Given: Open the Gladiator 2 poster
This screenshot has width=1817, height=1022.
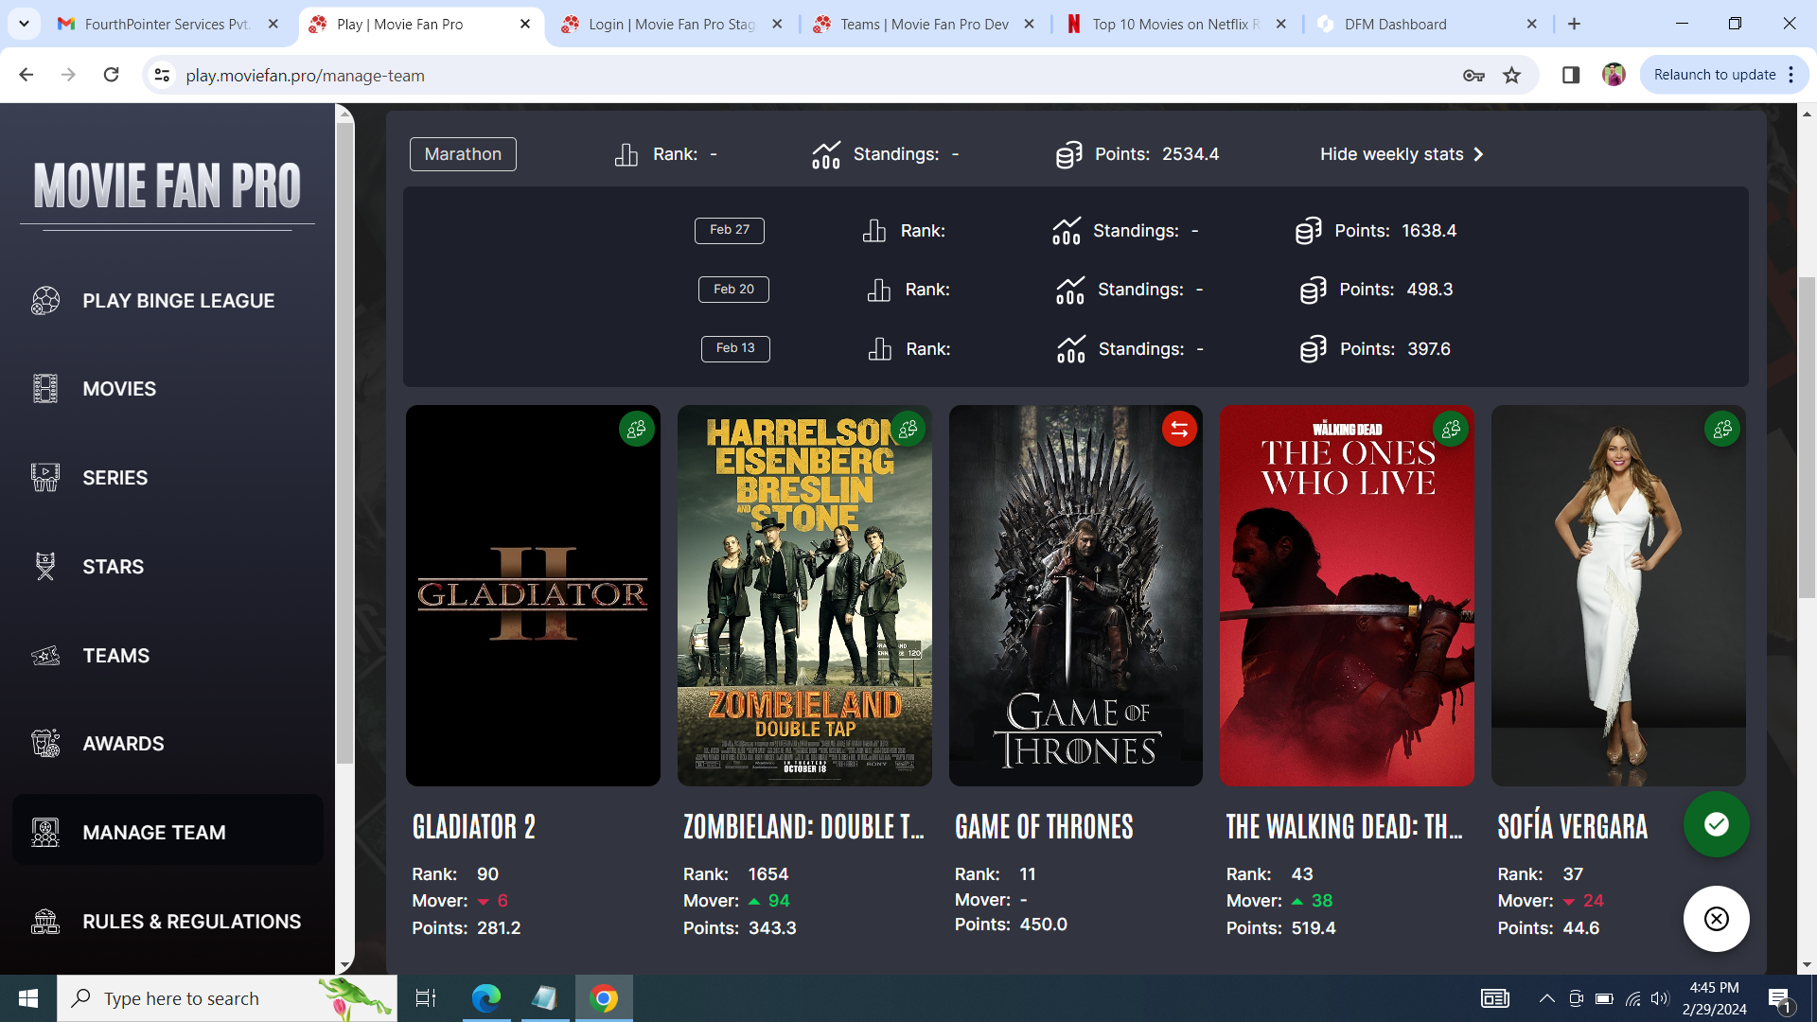Looking at the screenshot, I should tap(533, 596).
